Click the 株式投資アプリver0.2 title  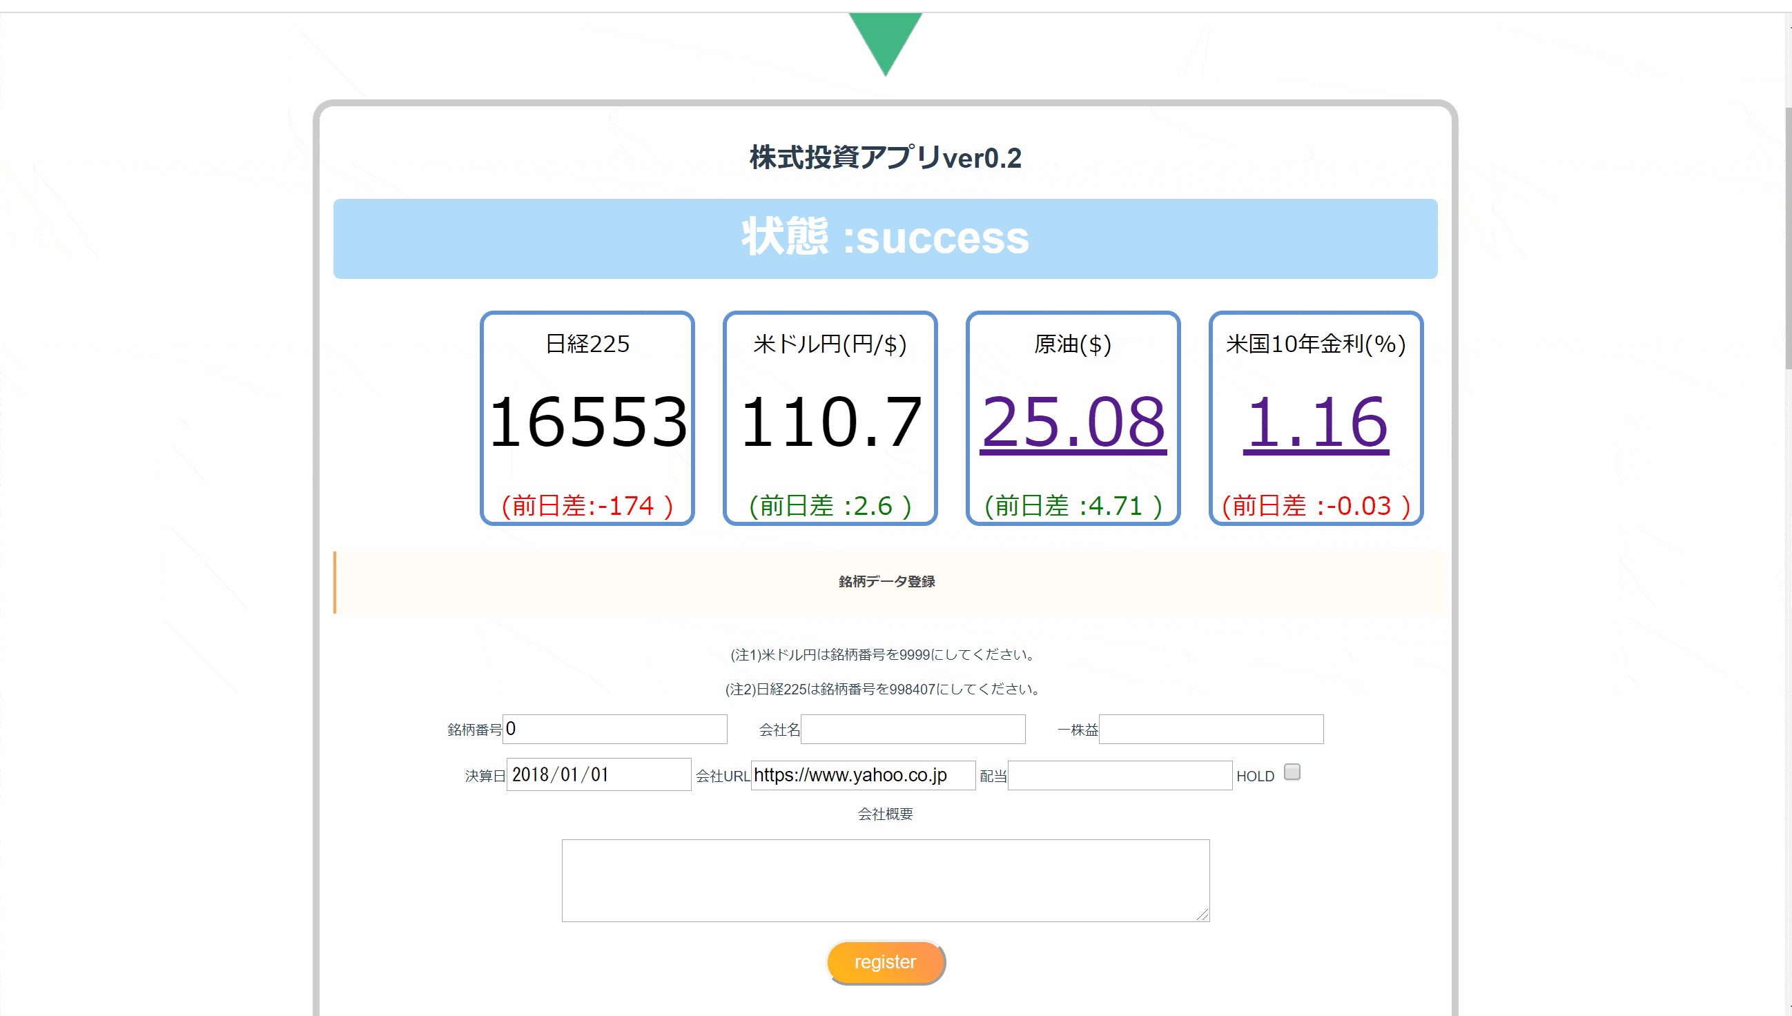(885, 157)
